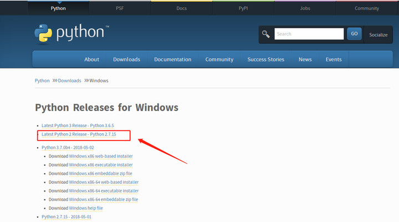Download Windows x86-64 executable installer
This screenshot has height=222, width=399.
pyautogui.click(x=104, y=191)
